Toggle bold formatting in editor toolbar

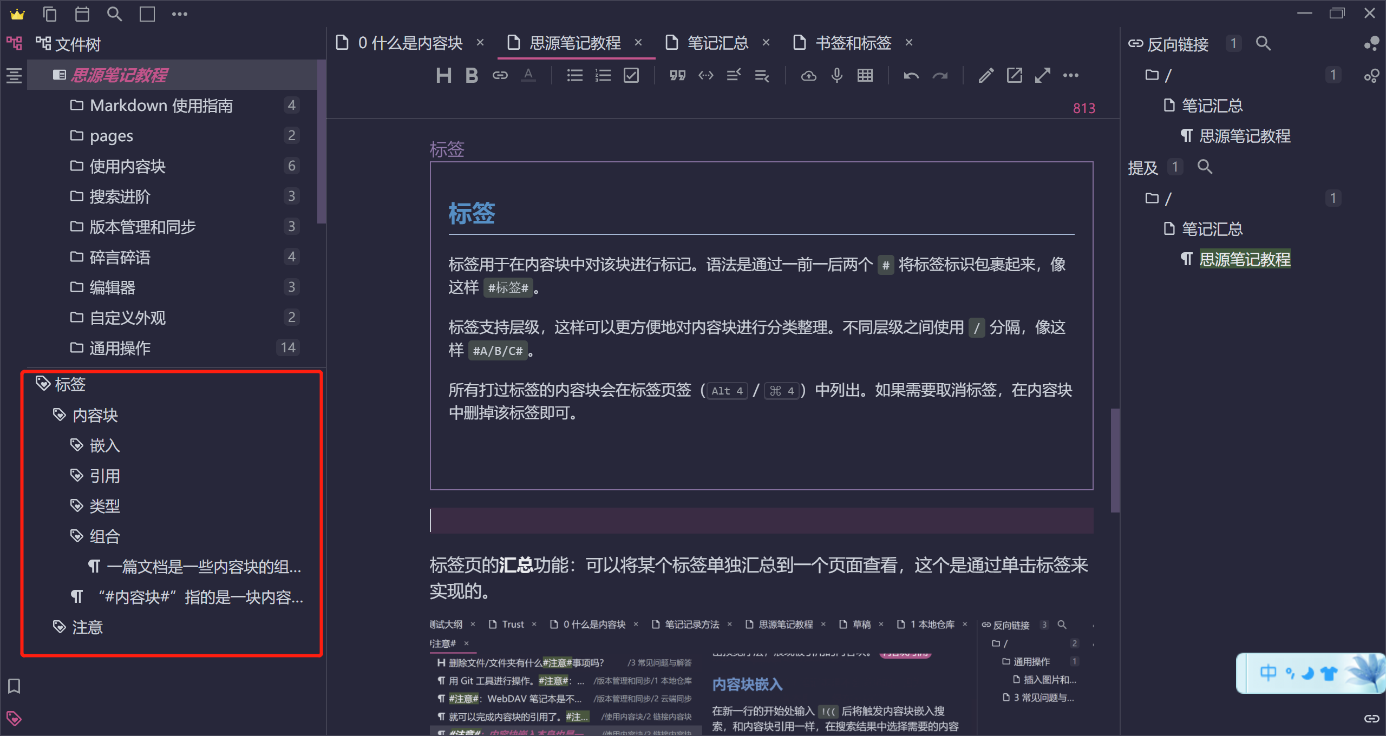(x=472, y=75)
